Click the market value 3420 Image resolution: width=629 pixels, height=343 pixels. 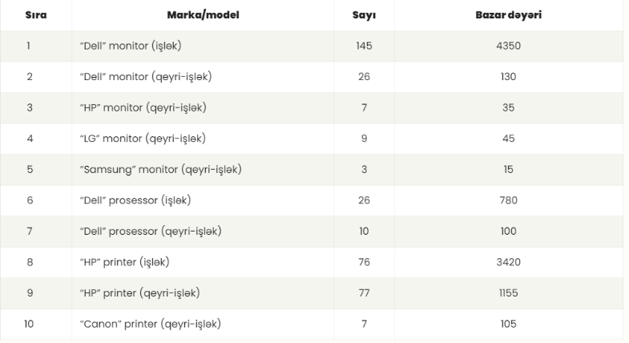pyautogui.click(x=508, y=262)
